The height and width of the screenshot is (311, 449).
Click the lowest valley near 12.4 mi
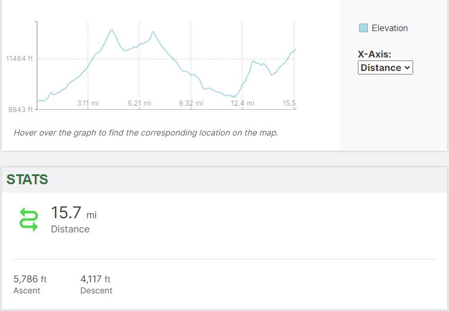pyautogui.click(x=233, y=96)
